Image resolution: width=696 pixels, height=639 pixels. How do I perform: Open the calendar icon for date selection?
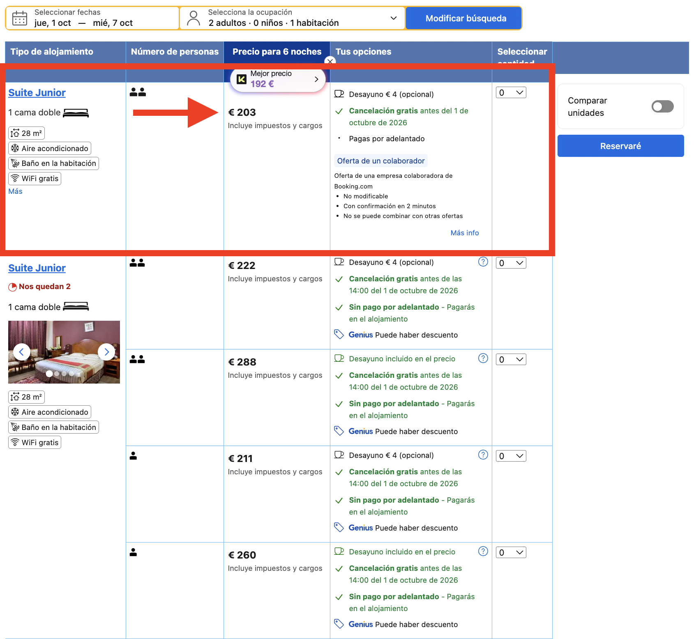coord(20,18)
